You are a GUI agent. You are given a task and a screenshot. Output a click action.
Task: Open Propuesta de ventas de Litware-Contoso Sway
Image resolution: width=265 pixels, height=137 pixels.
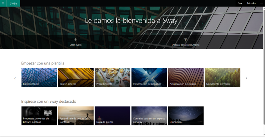[39, 116]
